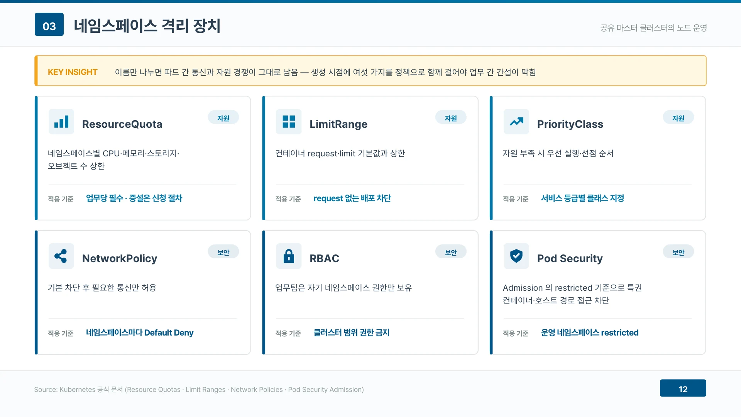Click the slide title 네임스페이스 격리 장치
The height and width of the screenshot is (417, 741).
(147, 26)
